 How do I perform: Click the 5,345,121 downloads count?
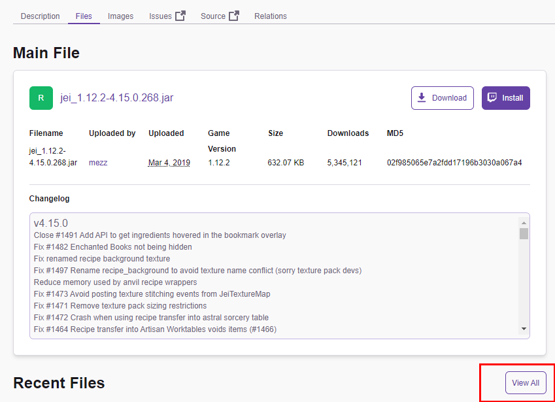click(x=345, y=163)
